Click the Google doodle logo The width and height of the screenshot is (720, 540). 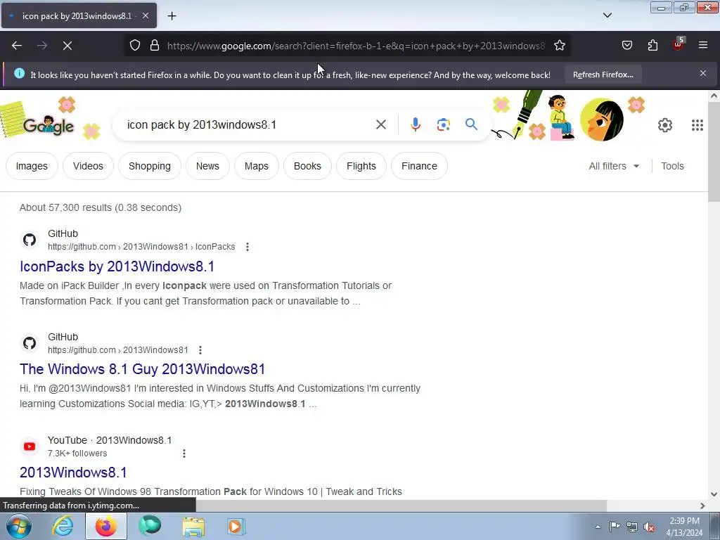pyautogui.click(x=49, y=125)
